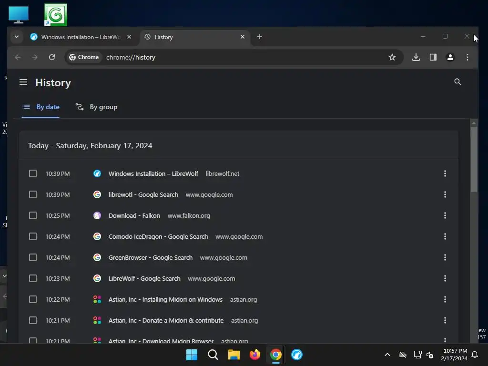Open more actions for Download - Falkon
This screenshot has width=488, height=366.
445,215
